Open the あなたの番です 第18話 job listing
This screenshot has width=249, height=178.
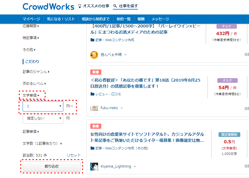tap(145, 83)
